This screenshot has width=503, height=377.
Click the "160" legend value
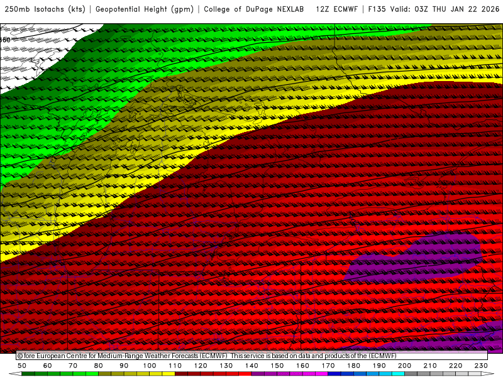click(x=302, y=366)
